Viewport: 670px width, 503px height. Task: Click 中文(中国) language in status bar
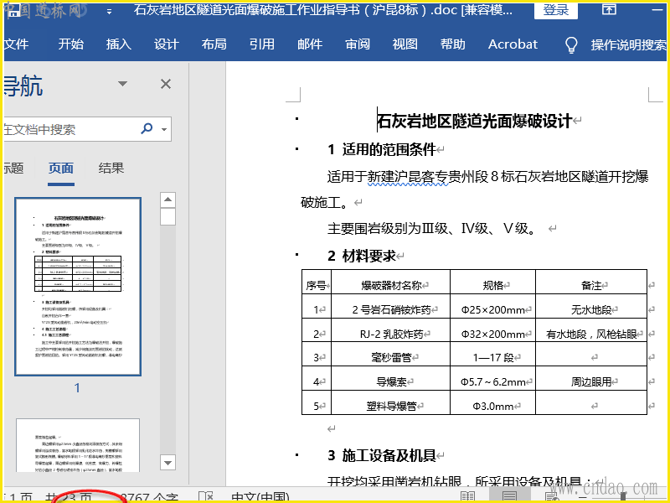coord(260,497)
